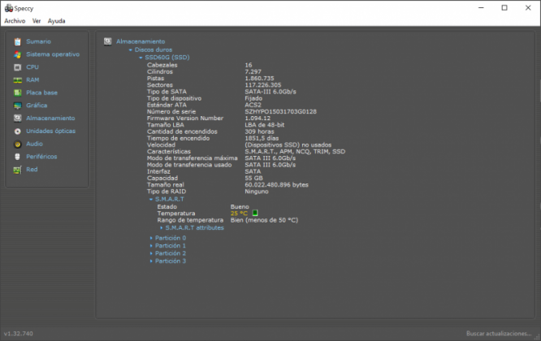541x341 pixels.
Task: Maximize the Speccy window
Action: click(x=504, y=8)
